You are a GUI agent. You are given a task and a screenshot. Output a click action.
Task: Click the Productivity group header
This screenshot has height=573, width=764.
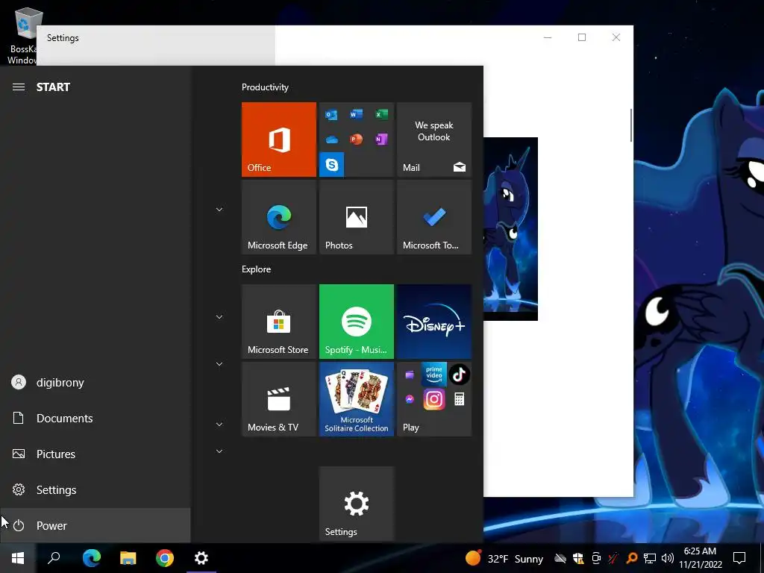pos(265,87)
